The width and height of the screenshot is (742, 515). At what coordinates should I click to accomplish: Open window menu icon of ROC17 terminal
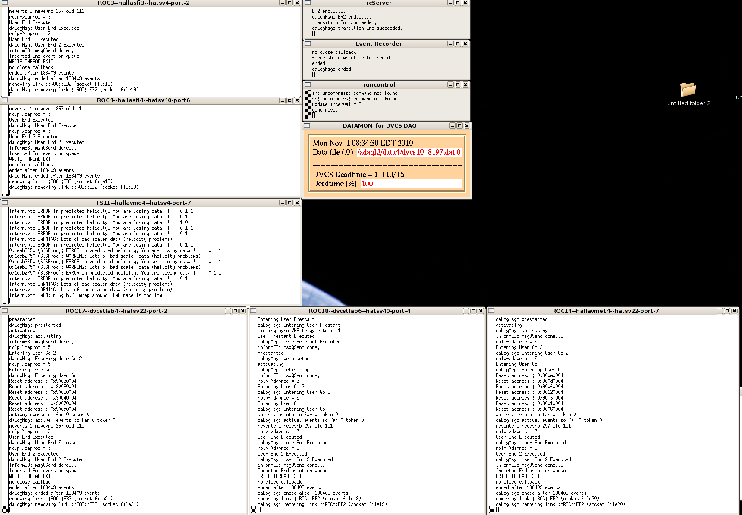[x=5, y=311]
